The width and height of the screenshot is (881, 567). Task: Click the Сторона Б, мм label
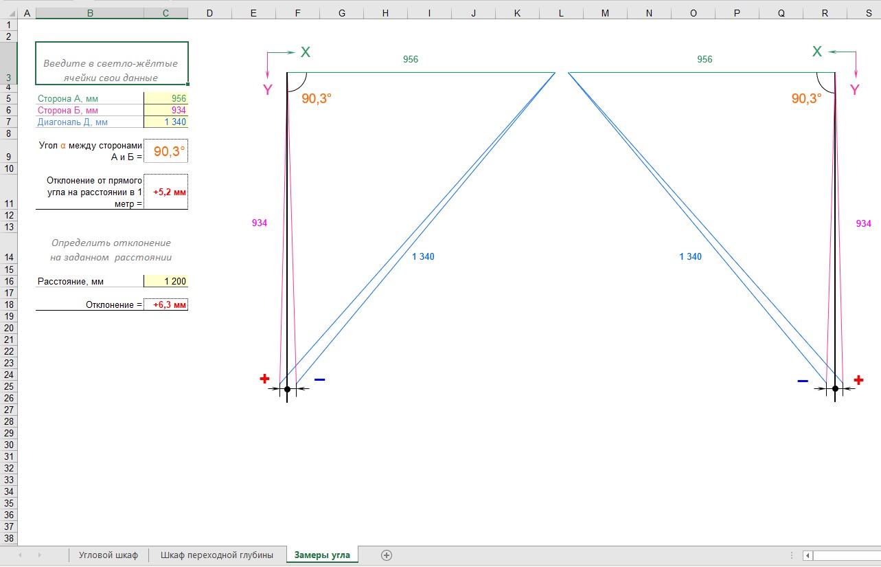[67, 111]
